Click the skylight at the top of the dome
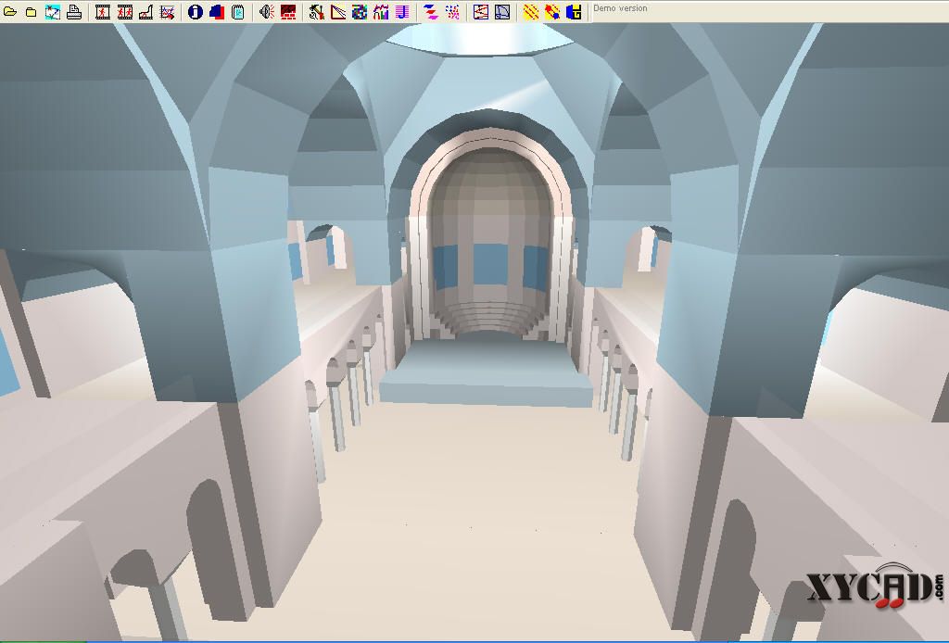 tap(479, 40)
